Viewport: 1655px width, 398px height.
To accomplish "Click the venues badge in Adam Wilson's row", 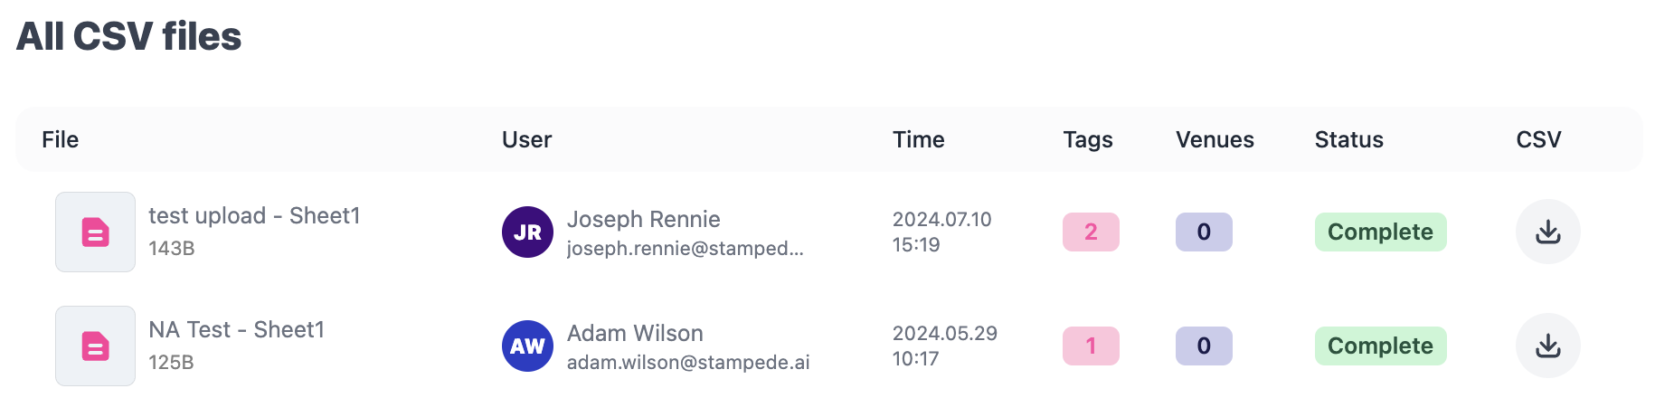I will (x=1204, y=346).
